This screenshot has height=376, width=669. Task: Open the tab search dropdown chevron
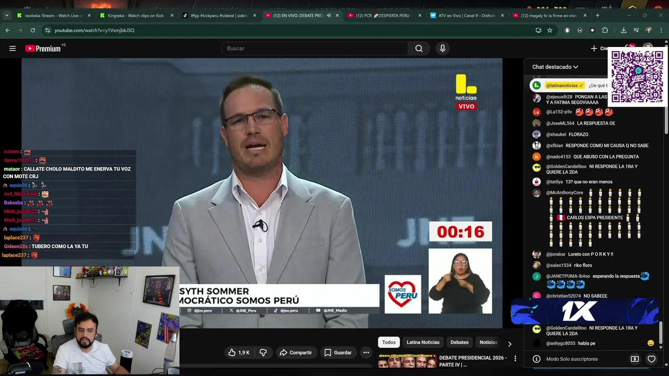click(x=7, y=16)
